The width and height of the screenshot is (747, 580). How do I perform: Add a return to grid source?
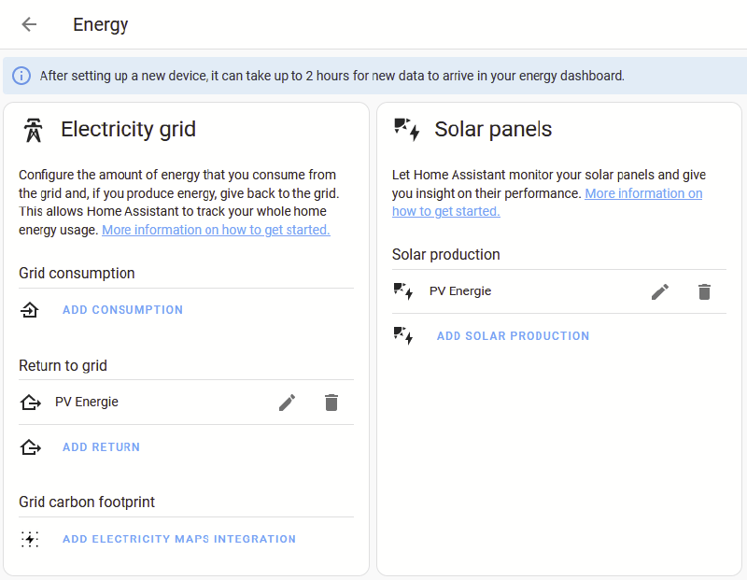[101, 447]
